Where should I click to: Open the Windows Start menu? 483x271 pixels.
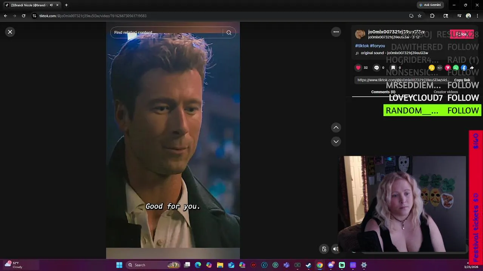point(119,265)
